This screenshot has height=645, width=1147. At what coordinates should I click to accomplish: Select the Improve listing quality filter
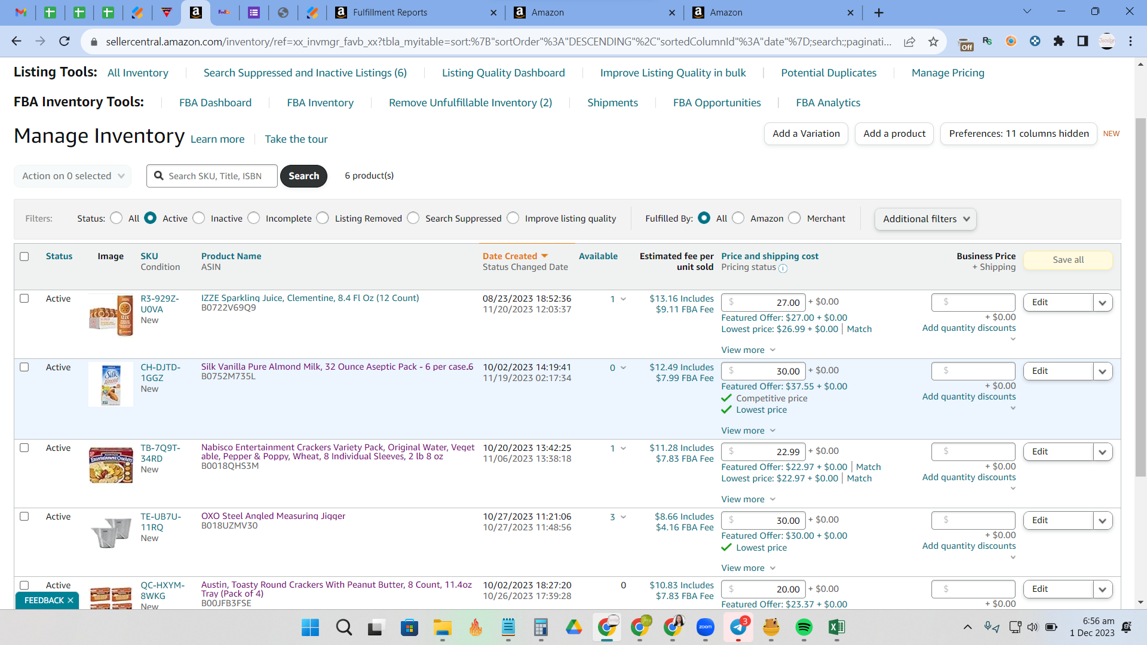pyautogui.click(x=513, y=218)
